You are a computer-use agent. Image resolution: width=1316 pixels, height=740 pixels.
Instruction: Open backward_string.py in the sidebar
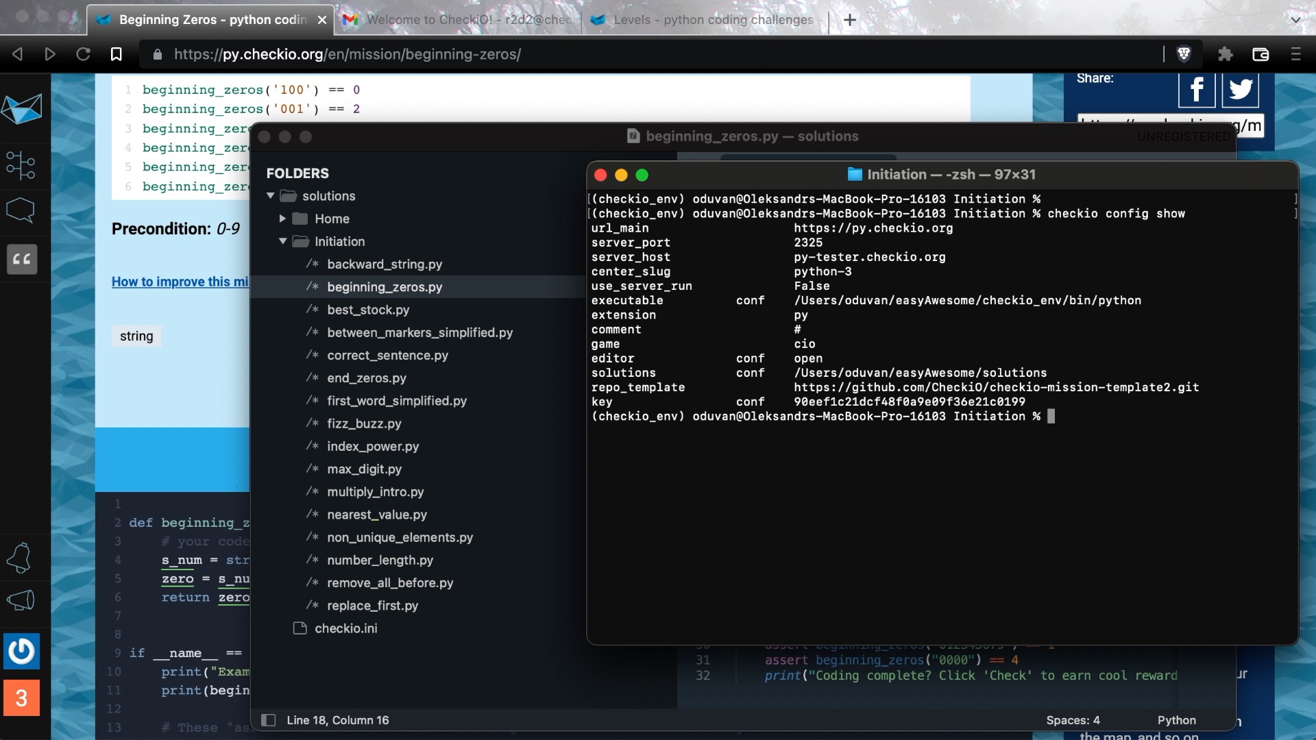point(385,264)
